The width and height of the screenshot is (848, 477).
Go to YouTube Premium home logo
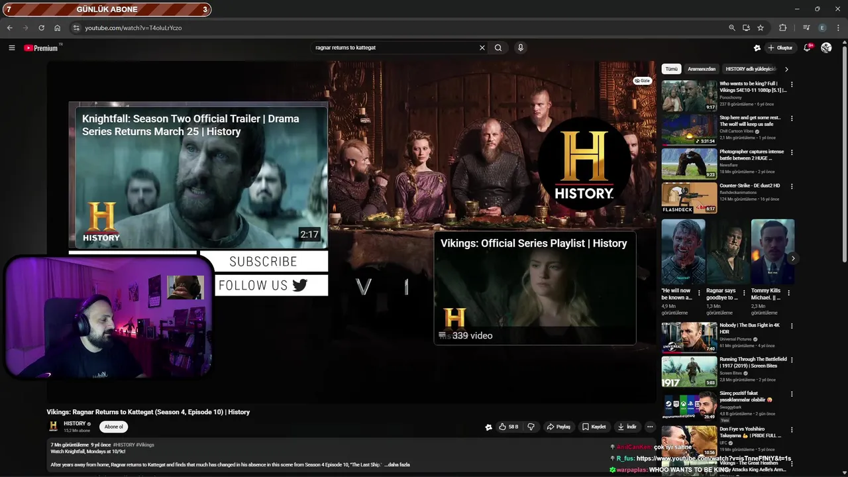(41, 48)
